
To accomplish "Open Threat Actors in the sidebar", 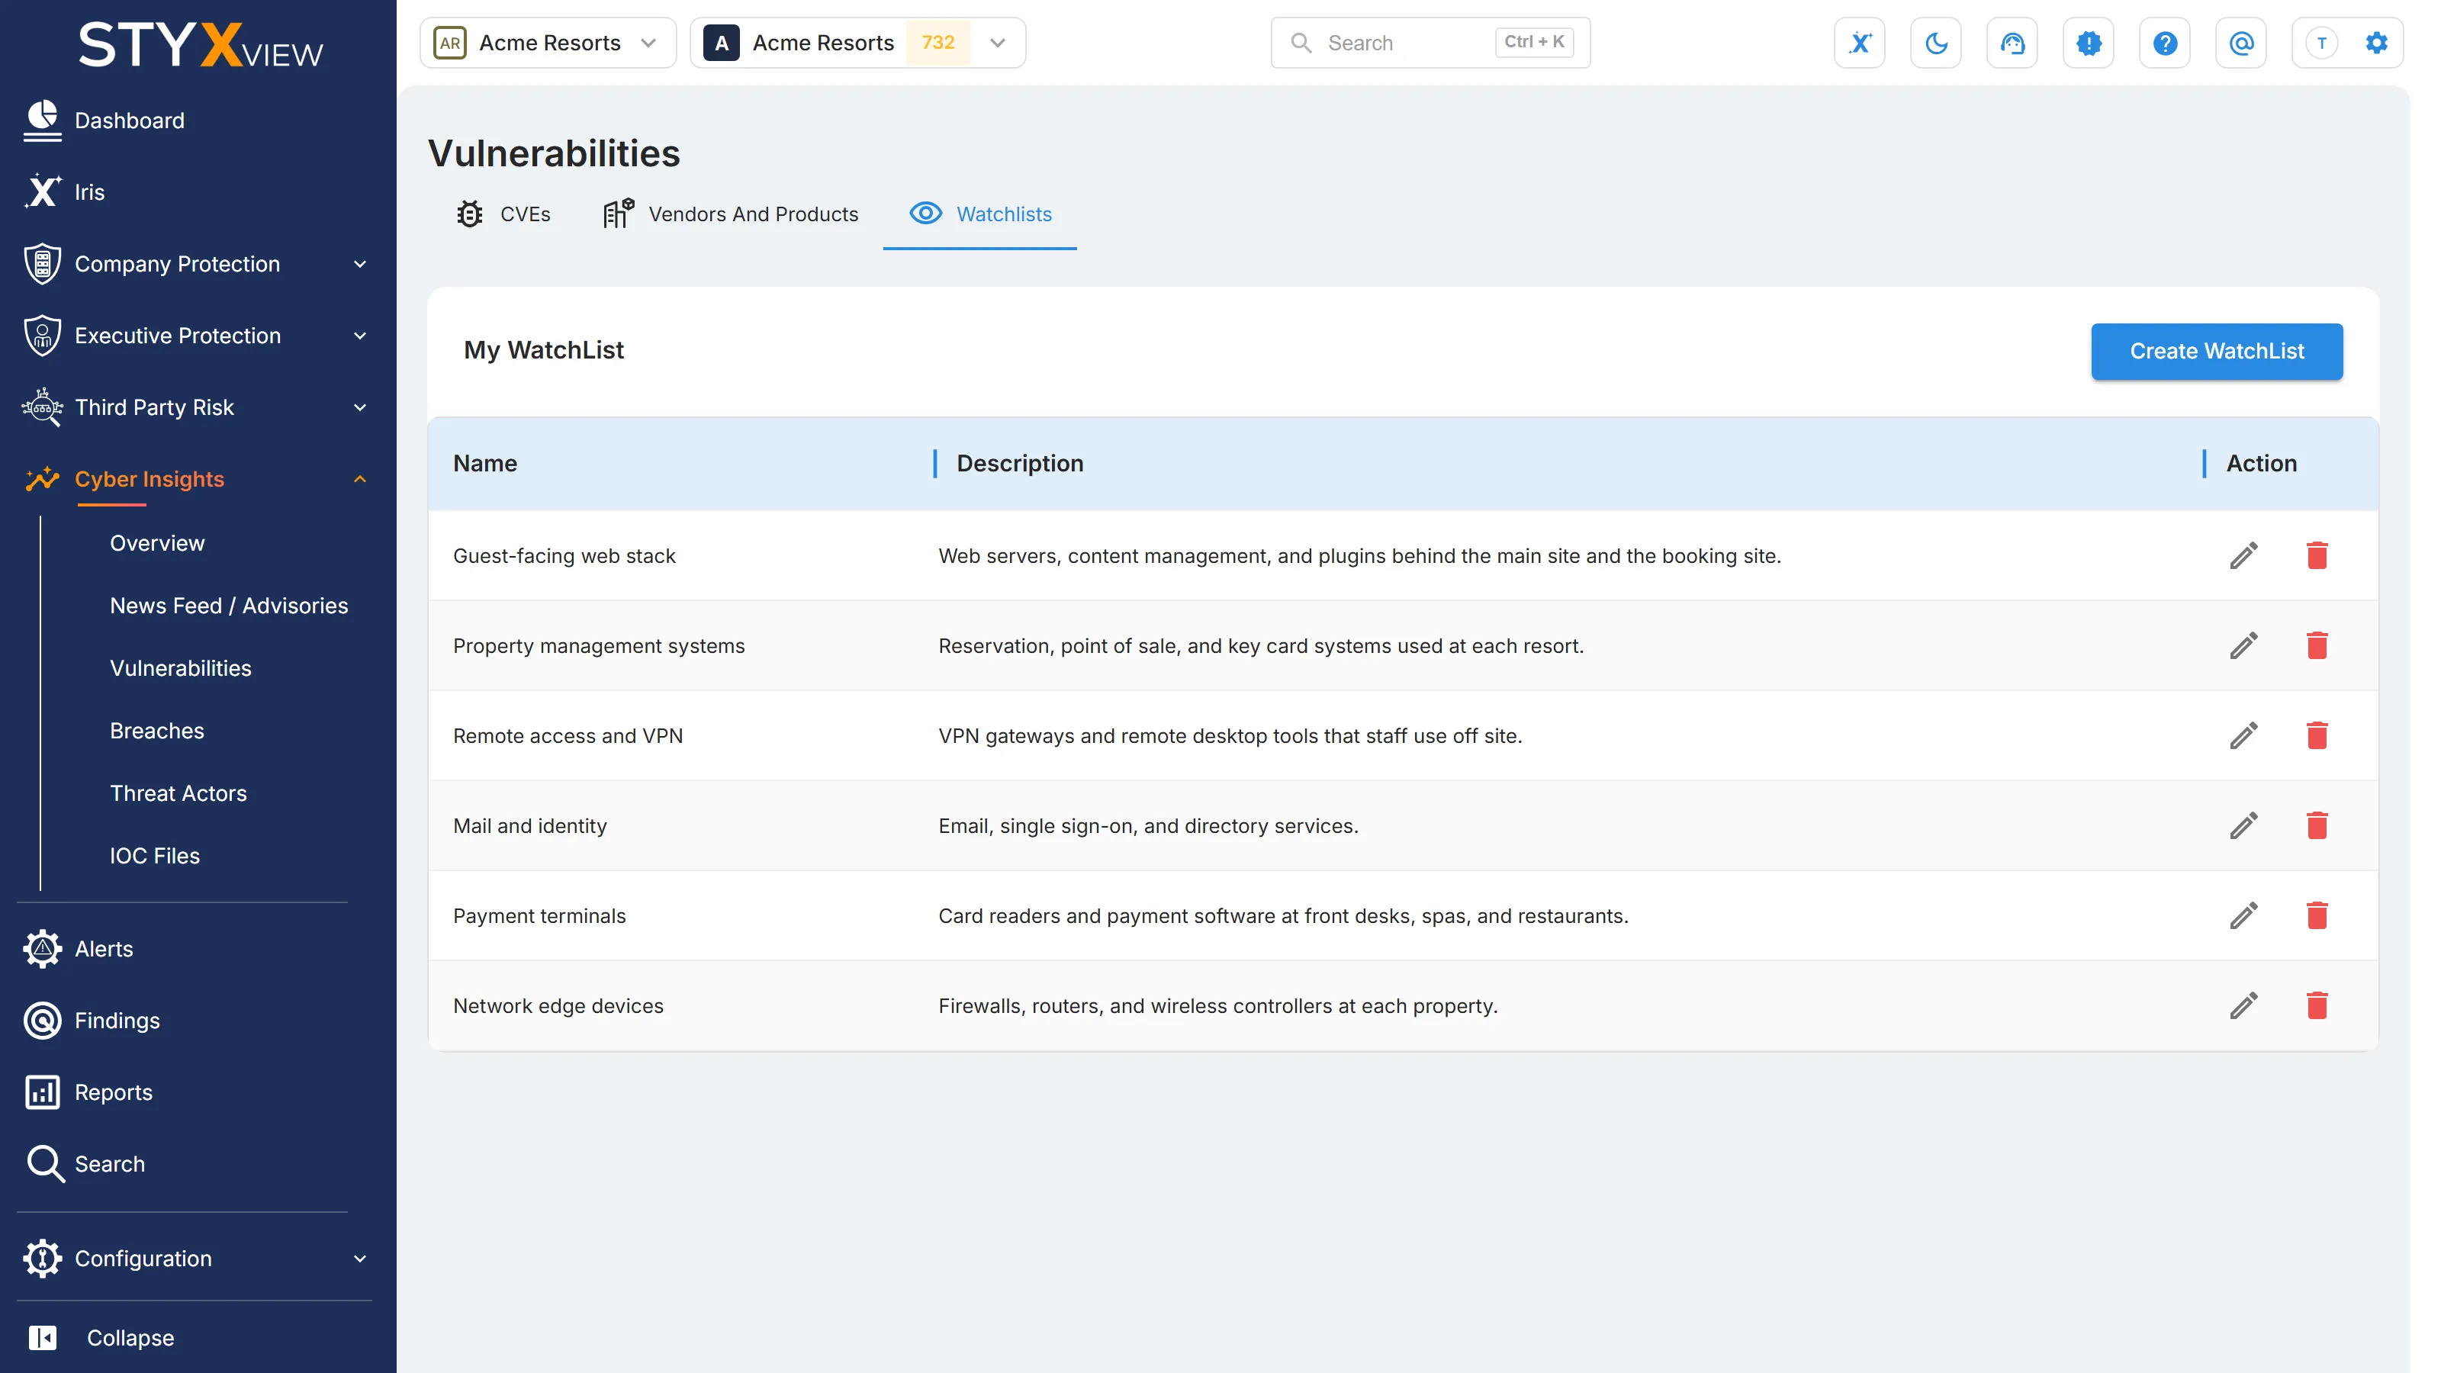I will [178, 794].
